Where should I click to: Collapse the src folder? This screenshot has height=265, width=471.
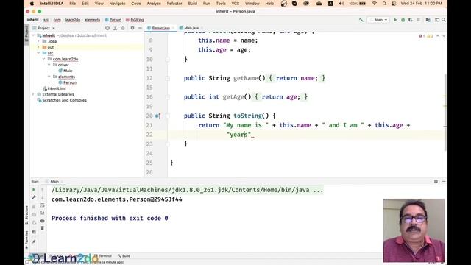pyautogui.click(x=38, y=53)
